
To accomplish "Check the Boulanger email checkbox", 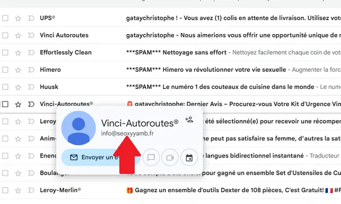I will tap(5, 173).
